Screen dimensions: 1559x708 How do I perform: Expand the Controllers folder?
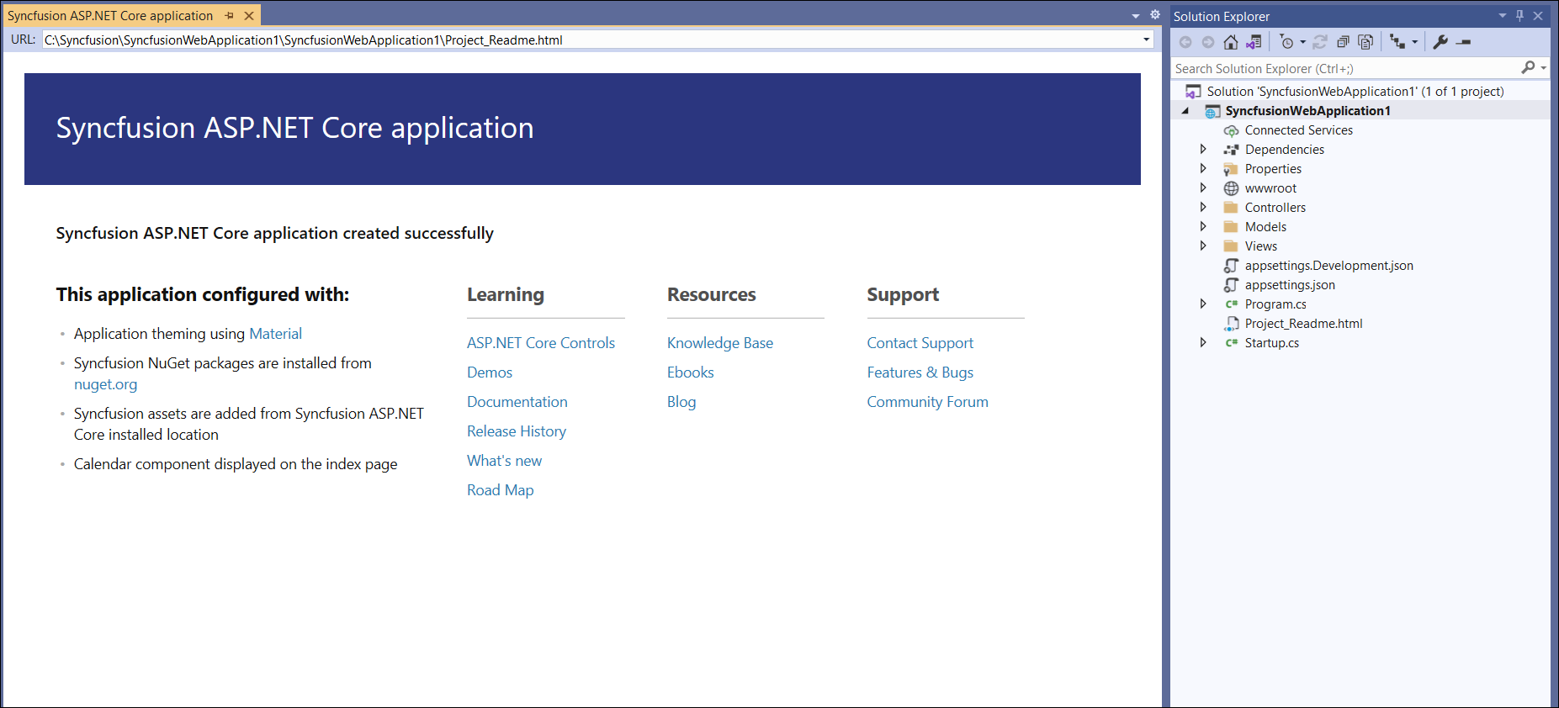pyautogui.click(x=1203, y=207)
